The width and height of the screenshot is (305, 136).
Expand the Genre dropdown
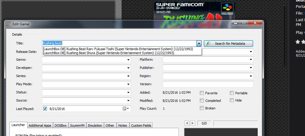pyautogui.click(x=128, y=60)
